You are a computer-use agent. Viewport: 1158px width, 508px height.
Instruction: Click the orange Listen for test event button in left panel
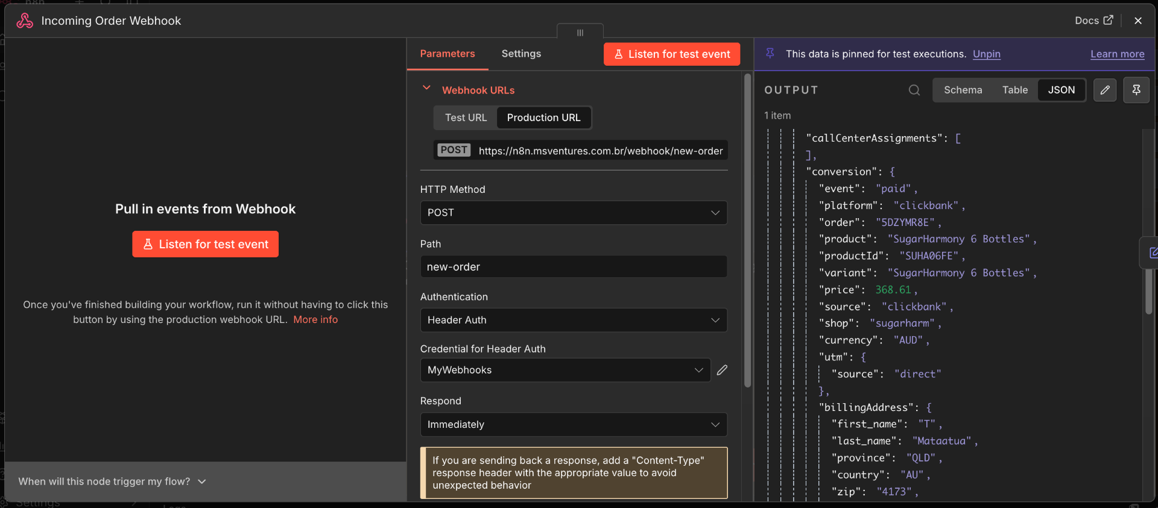[x=206, y=244]
